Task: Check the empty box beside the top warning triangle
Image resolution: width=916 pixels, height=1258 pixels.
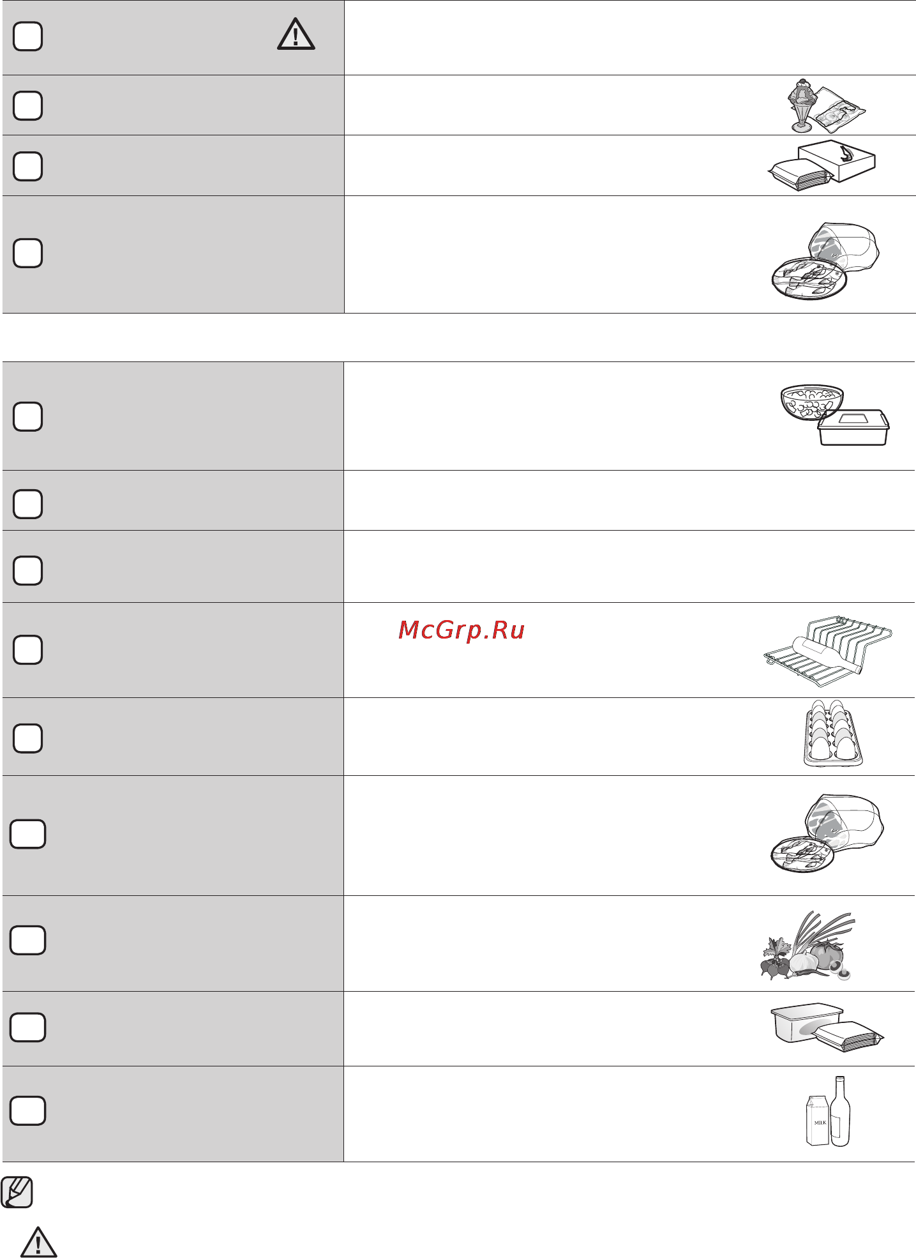Action: (27, 36)
